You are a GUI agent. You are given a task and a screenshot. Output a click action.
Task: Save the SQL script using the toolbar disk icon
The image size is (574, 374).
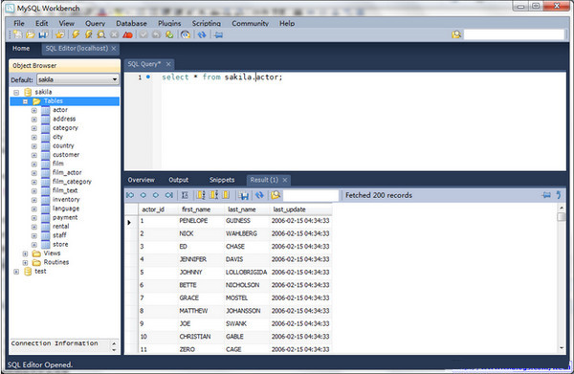pos(43,34)
